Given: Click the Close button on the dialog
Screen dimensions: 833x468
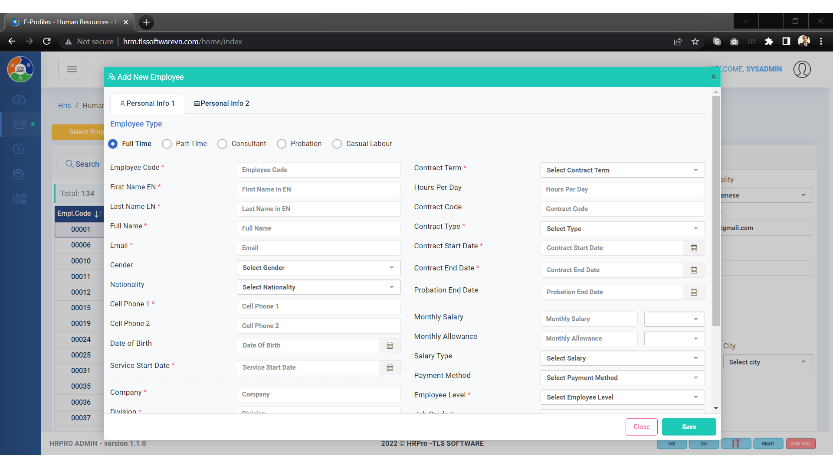Looking at the screenshot, I should (x=641, y=427).
